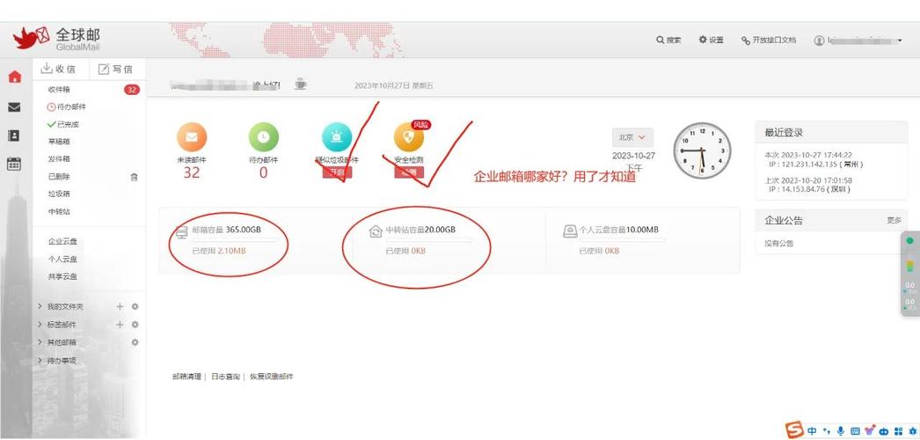Image resolution: width=920 pixels, height=440 pixels.
Task: Click the Sogou S input method icon
Action: (x=794, y=430)
